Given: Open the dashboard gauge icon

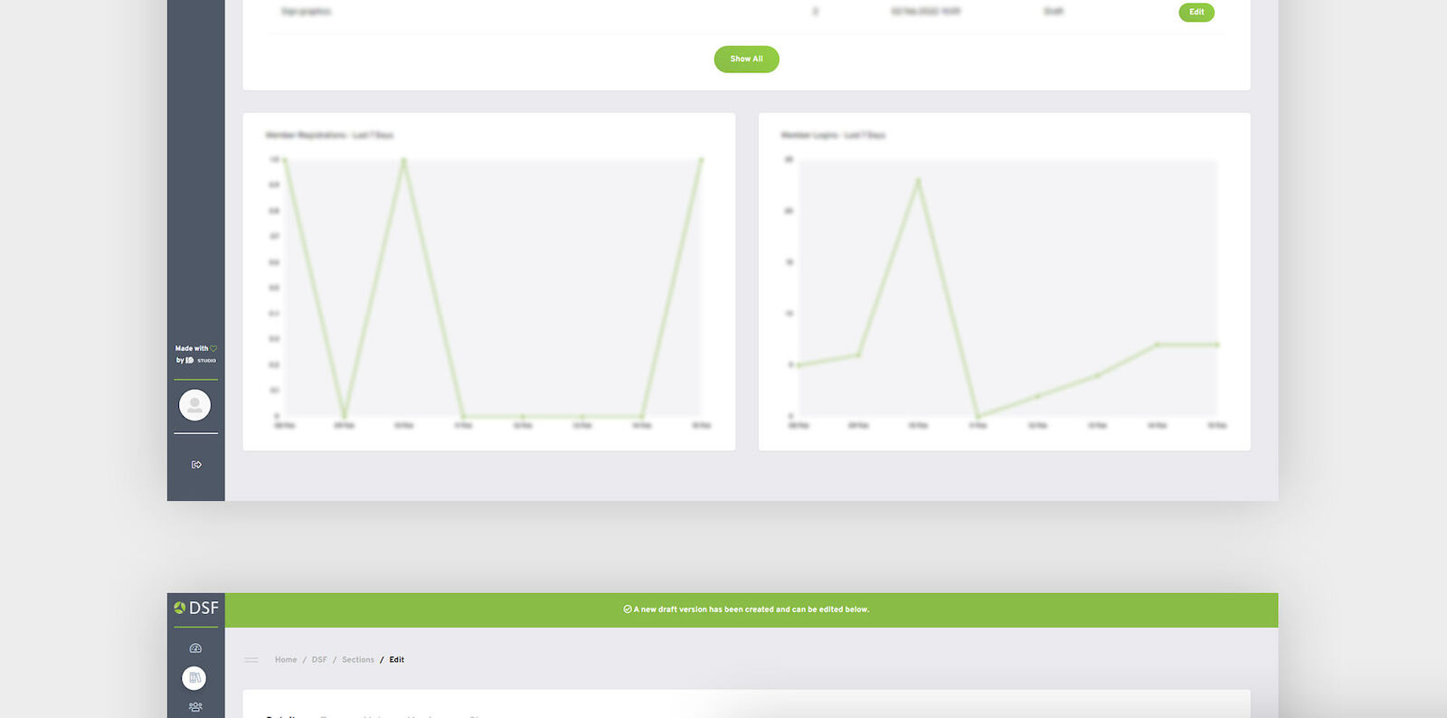Looking at the screenshot, I should [195, 648].
